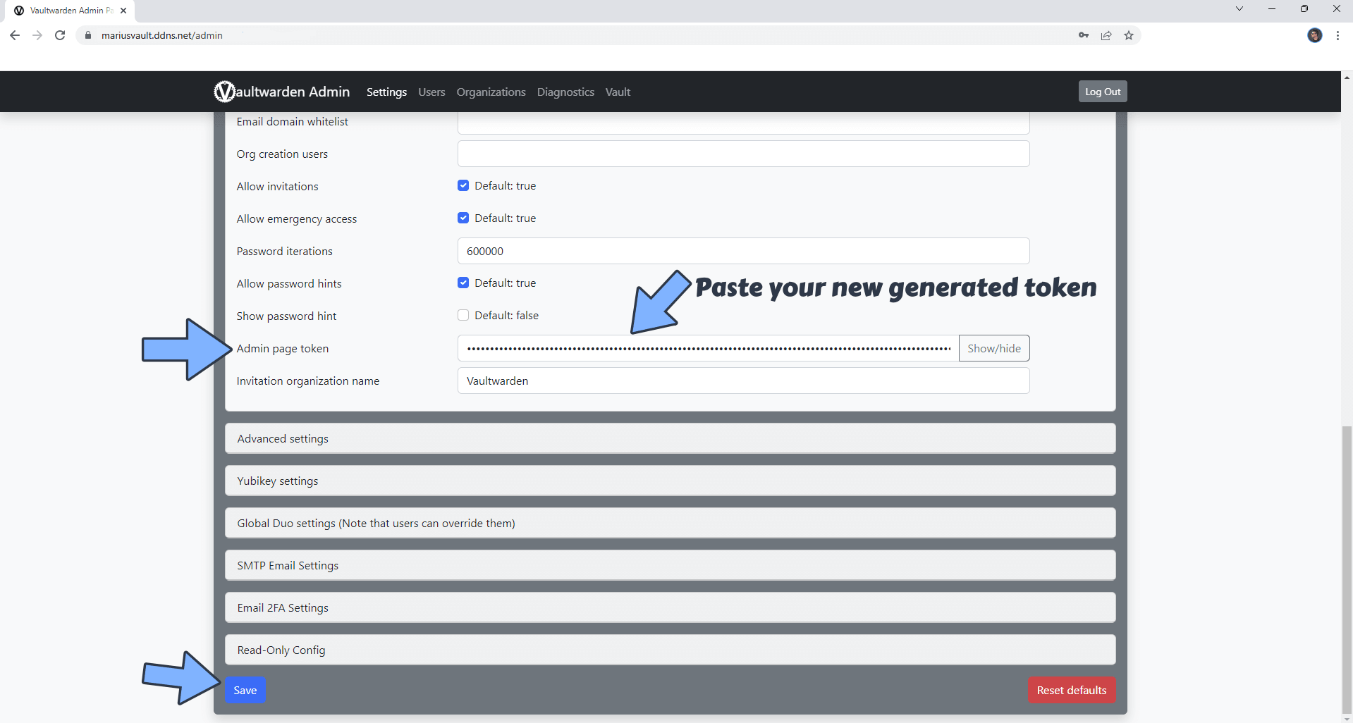This screenshot has width=1353, height=723.
Task: Open the Users tab in navbar
Action: coord(431,92)
